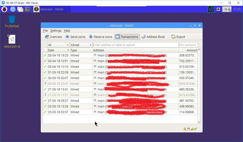Click the wallet lock status icon
This screenshot has width=243, height=142.
pyautogui.click(x=185, y=129)
